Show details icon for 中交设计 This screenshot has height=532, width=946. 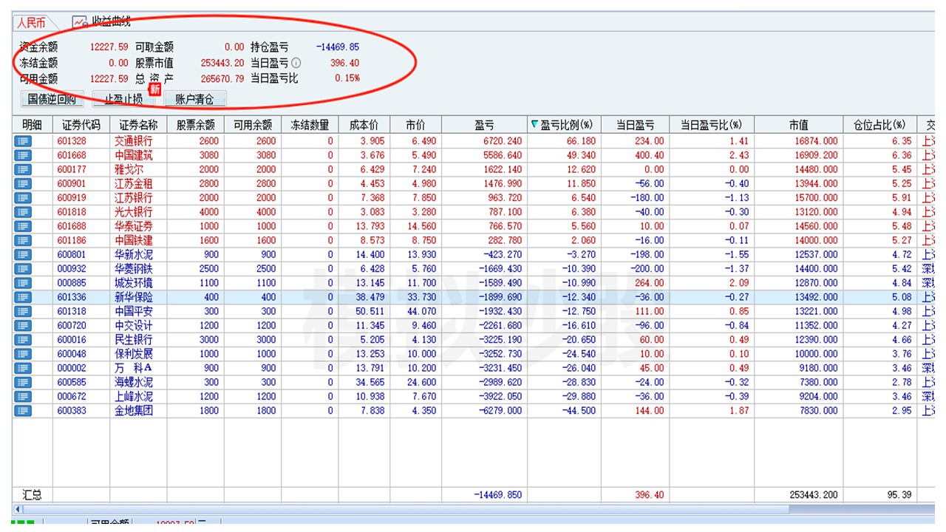point(23,325)
